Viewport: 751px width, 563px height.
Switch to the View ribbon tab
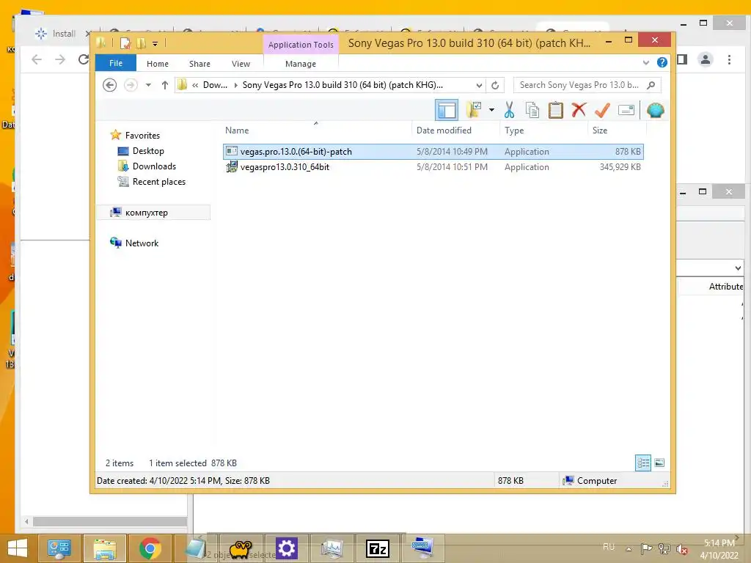pos(241,64)
